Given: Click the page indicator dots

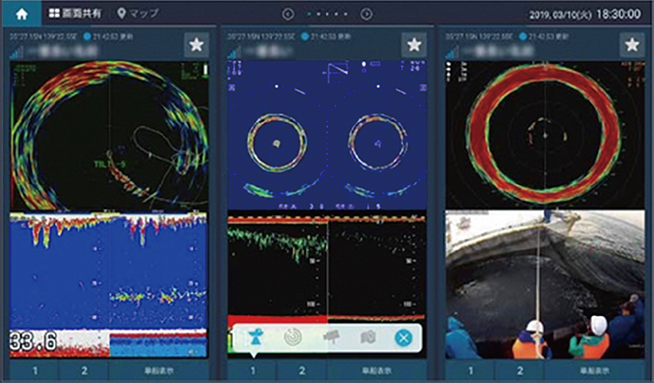Looking at the screenshot, I should click(327, 14).
